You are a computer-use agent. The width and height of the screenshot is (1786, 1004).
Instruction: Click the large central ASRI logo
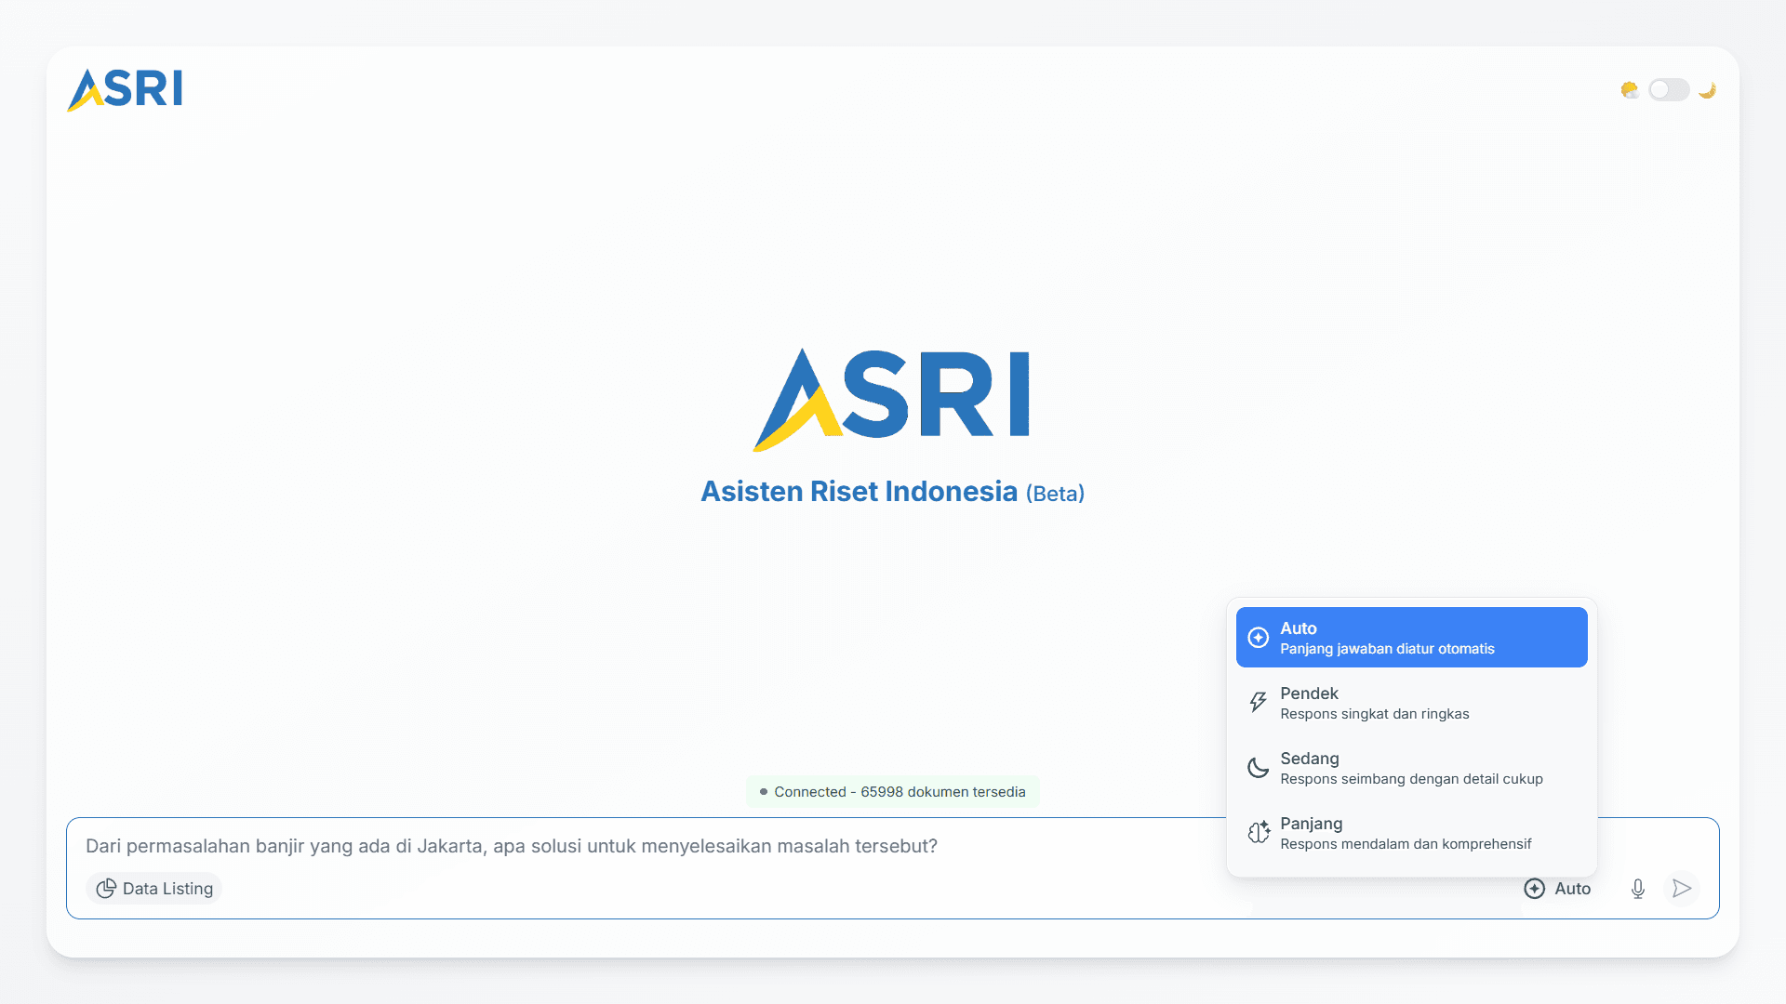point(892,400)
